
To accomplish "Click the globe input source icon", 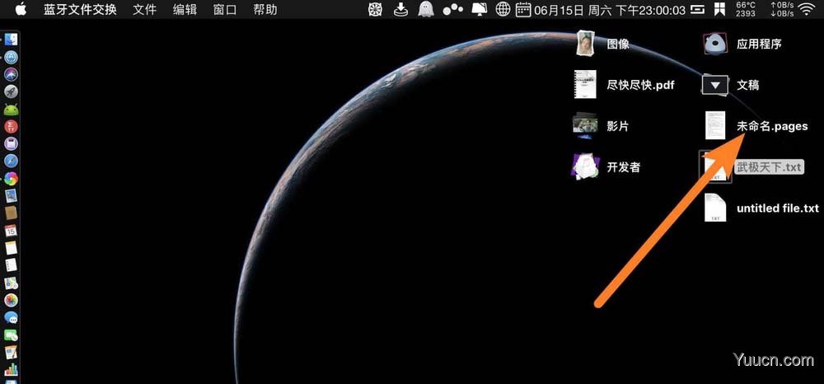I will 503,9.
